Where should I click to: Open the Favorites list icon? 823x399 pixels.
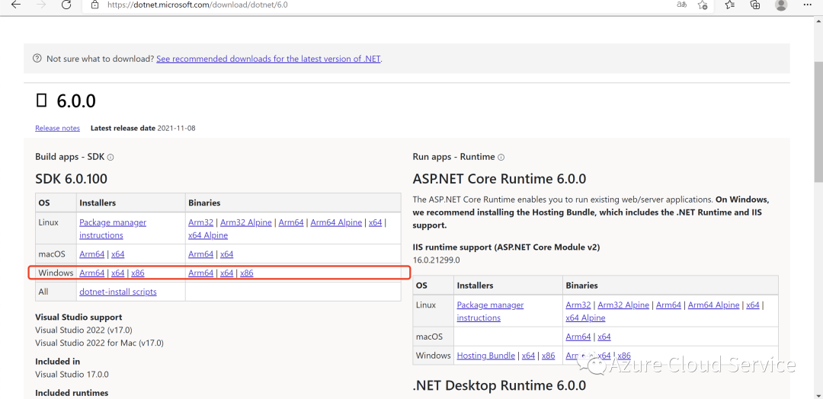point(729,5)
